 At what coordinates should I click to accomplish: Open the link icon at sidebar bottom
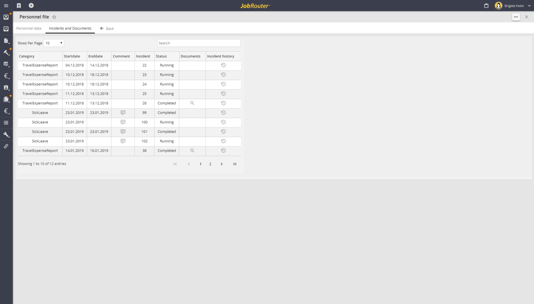tap(6, 146)
